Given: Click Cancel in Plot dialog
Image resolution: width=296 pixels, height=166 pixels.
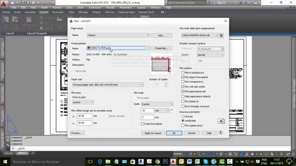Looking at the screenshot, I should pos(191,133).
